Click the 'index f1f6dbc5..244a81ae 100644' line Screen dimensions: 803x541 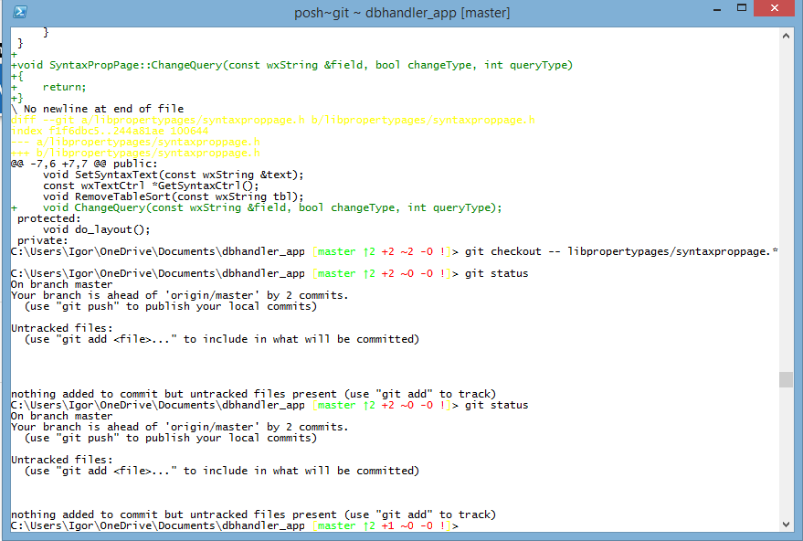tap(110, 131)
